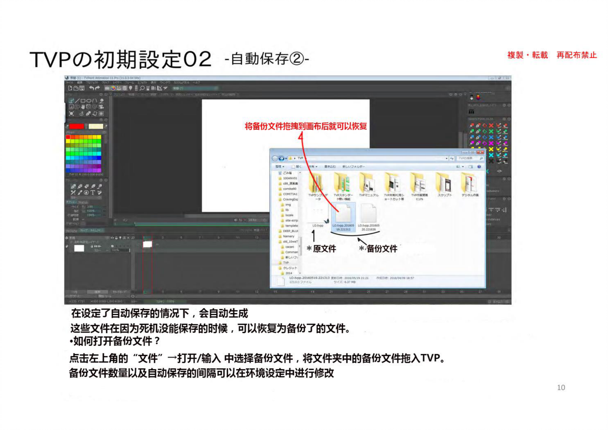Select the TVP folder in Explorer tree

(x=284, y=263)
